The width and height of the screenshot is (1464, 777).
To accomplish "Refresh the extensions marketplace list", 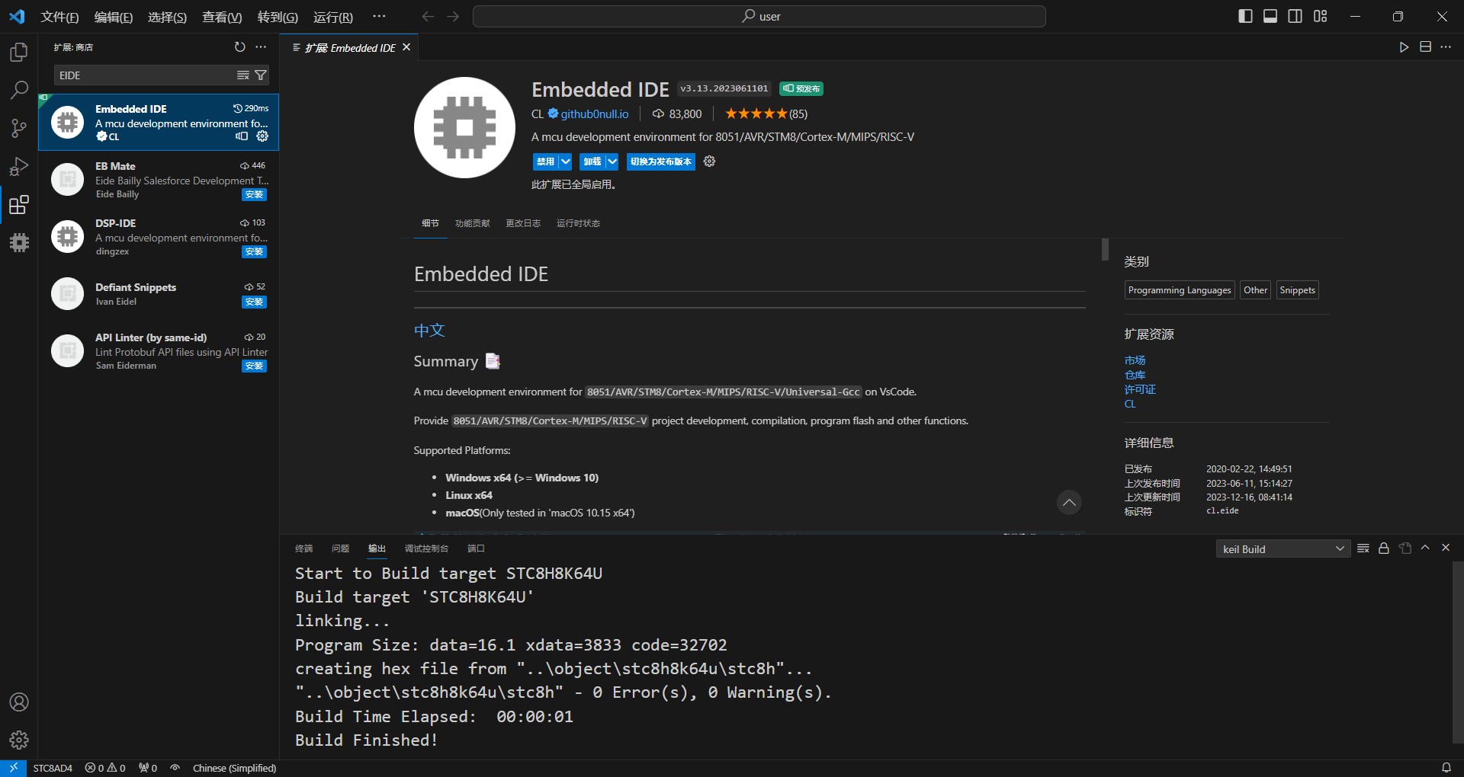I will tap(240, 47).
